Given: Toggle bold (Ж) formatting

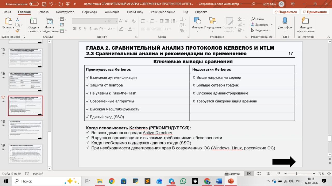Looking at the screenshot, I should (75, 29).
